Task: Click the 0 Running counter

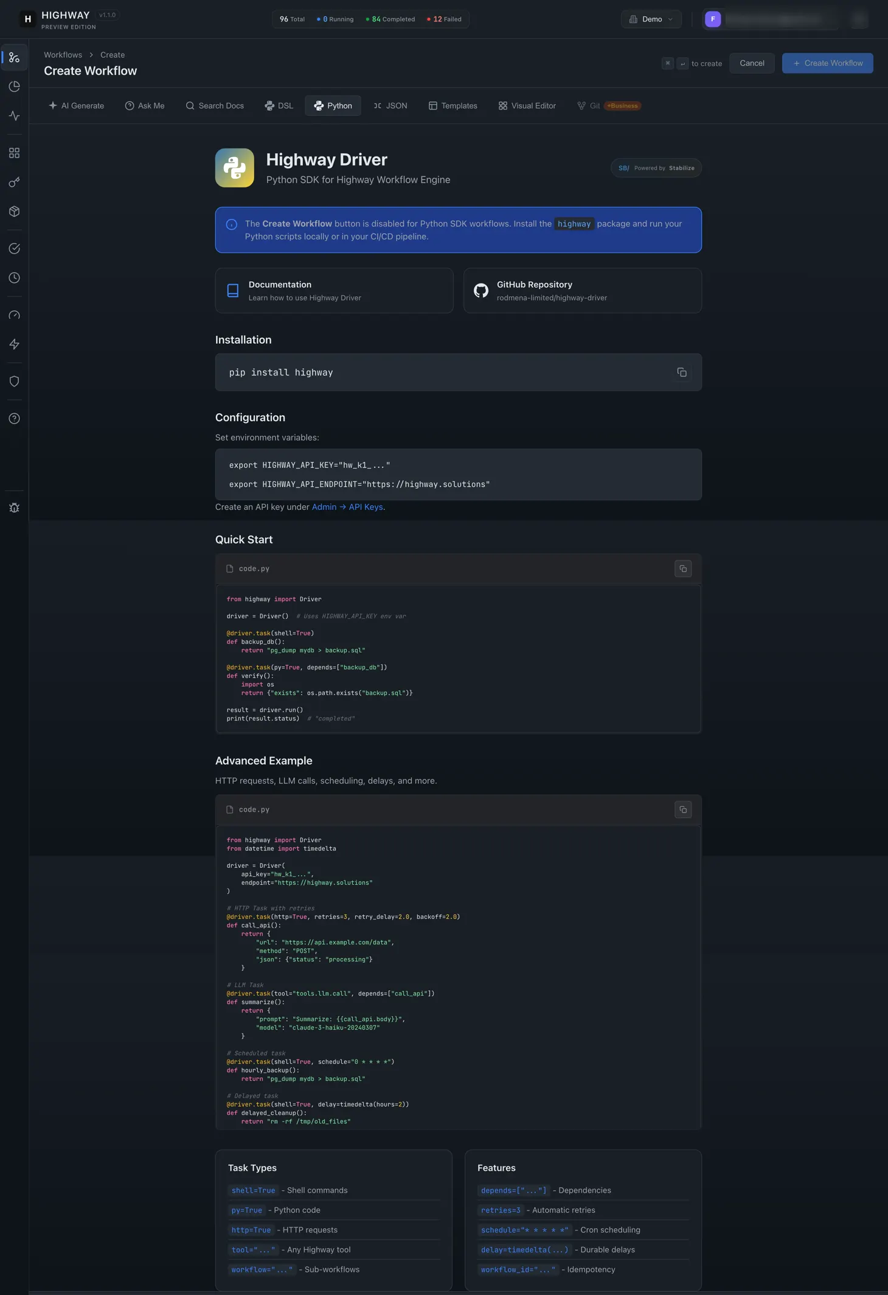Action: pyautogui.click(x=335, y=19)
